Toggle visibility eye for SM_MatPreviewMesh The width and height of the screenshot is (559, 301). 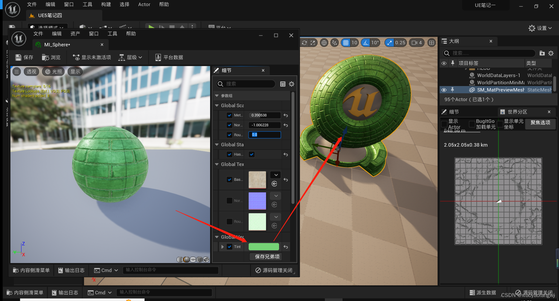pyautogui.click(x=444, y=90)
